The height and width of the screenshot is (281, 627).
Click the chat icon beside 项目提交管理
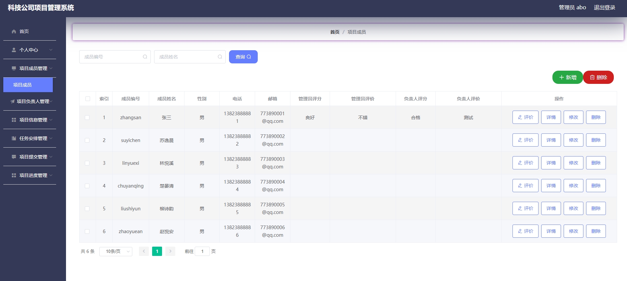(14, 157)
